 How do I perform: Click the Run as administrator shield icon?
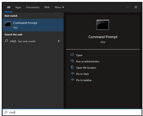pos(72,61)
